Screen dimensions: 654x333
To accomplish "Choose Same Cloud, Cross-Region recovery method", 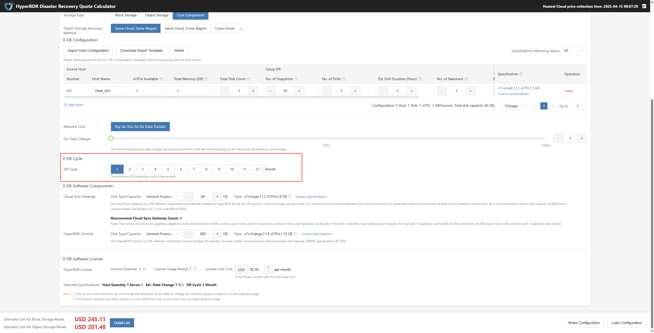I will (186, 29).
